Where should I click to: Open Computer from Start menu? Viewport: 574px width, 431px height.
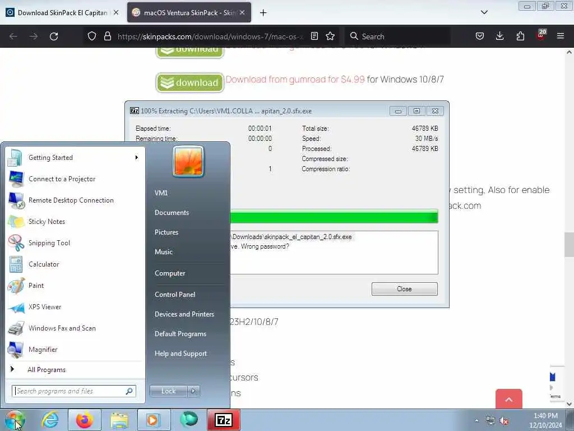coord(170,273)
